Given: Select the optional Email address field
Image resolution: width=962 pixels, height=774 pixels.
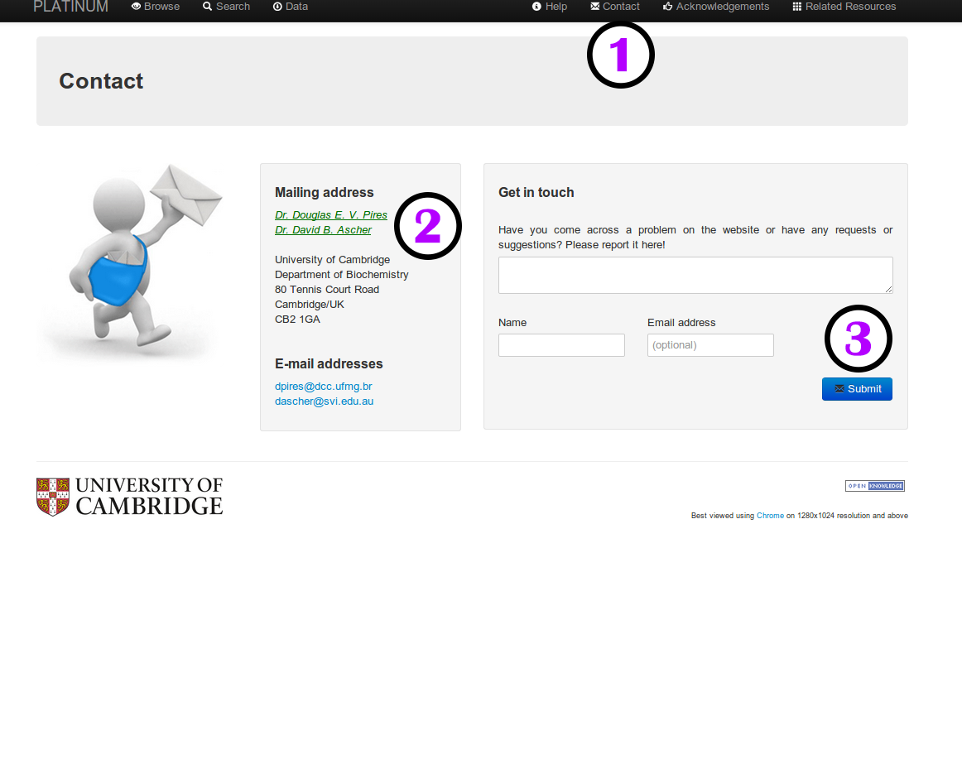Looking at the screenshot, I should coord(710,345).
